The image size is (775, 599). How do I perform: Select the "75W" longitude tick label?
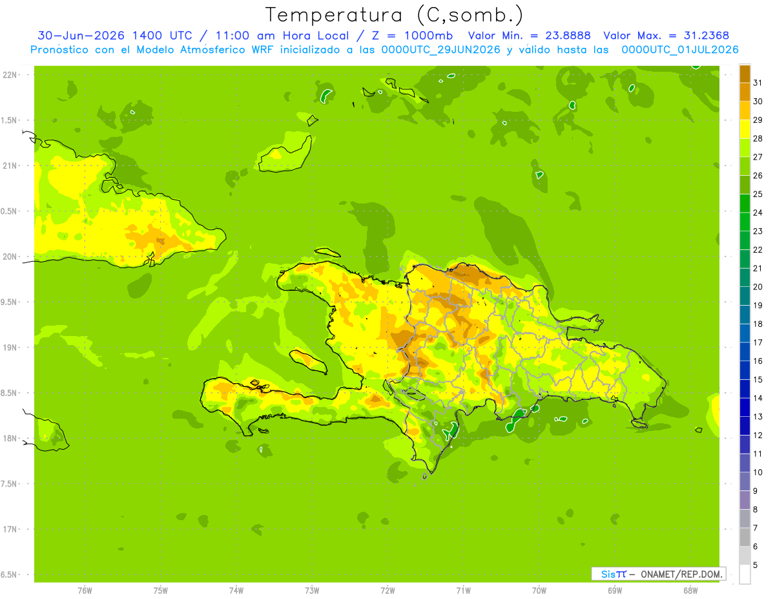click(160, 591)
